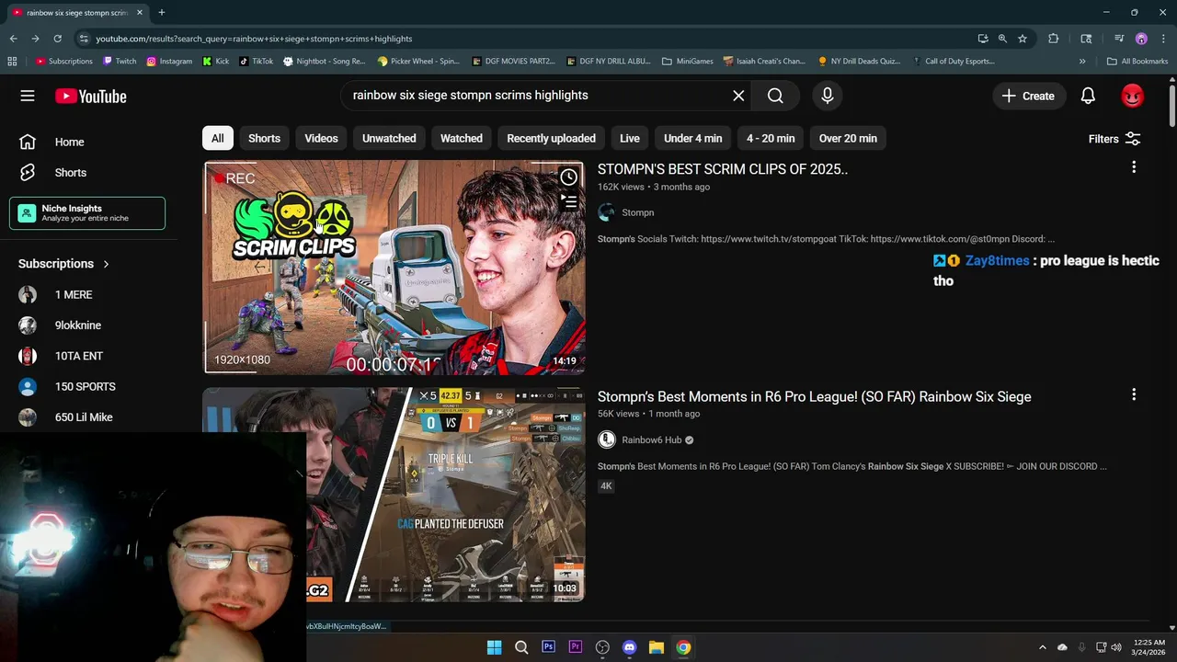Expand the Subscriptions section arrow
The image size is (1177, 662).
tap(106, 264)
